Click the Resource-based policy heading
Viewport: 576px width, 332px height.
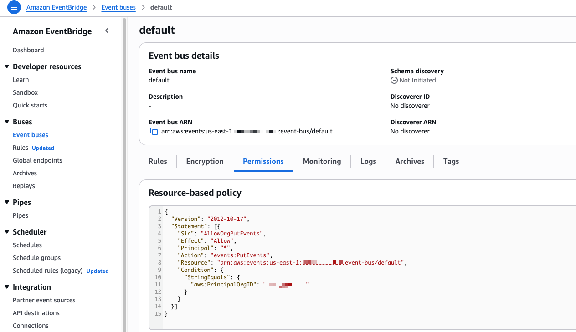195,193
